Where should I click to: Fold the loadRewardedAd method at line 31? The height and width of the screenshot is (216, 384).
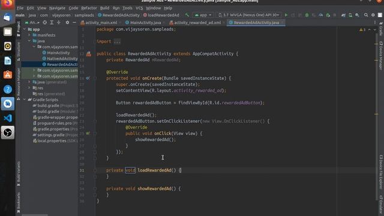pyautogui.click(x=95, y=170)
